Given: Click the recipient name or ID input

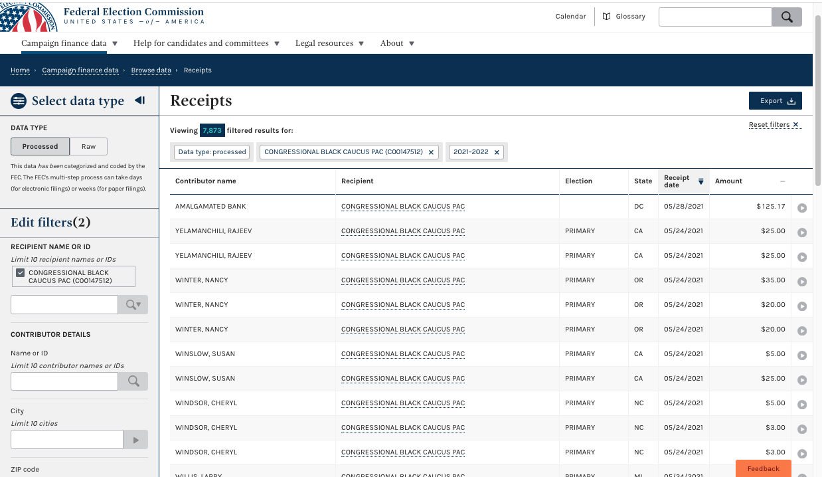Looking at the screenshot, I should 64,305.
